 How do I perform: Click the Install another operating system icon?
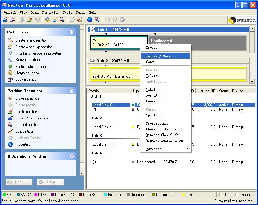click(x=10, y=53)
